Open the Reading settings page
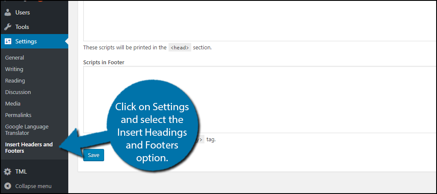The width and height of the screenshot is (437, 194). click(x=15, y=80)
